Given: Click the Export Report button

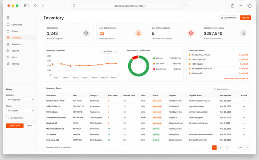Looking at the screenshot, I should click(x=229, y=18).
